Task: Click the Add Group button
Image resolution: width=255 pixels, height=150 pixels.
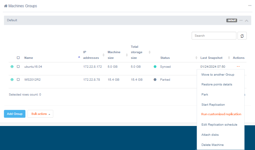Action: (x=15, y=114)
